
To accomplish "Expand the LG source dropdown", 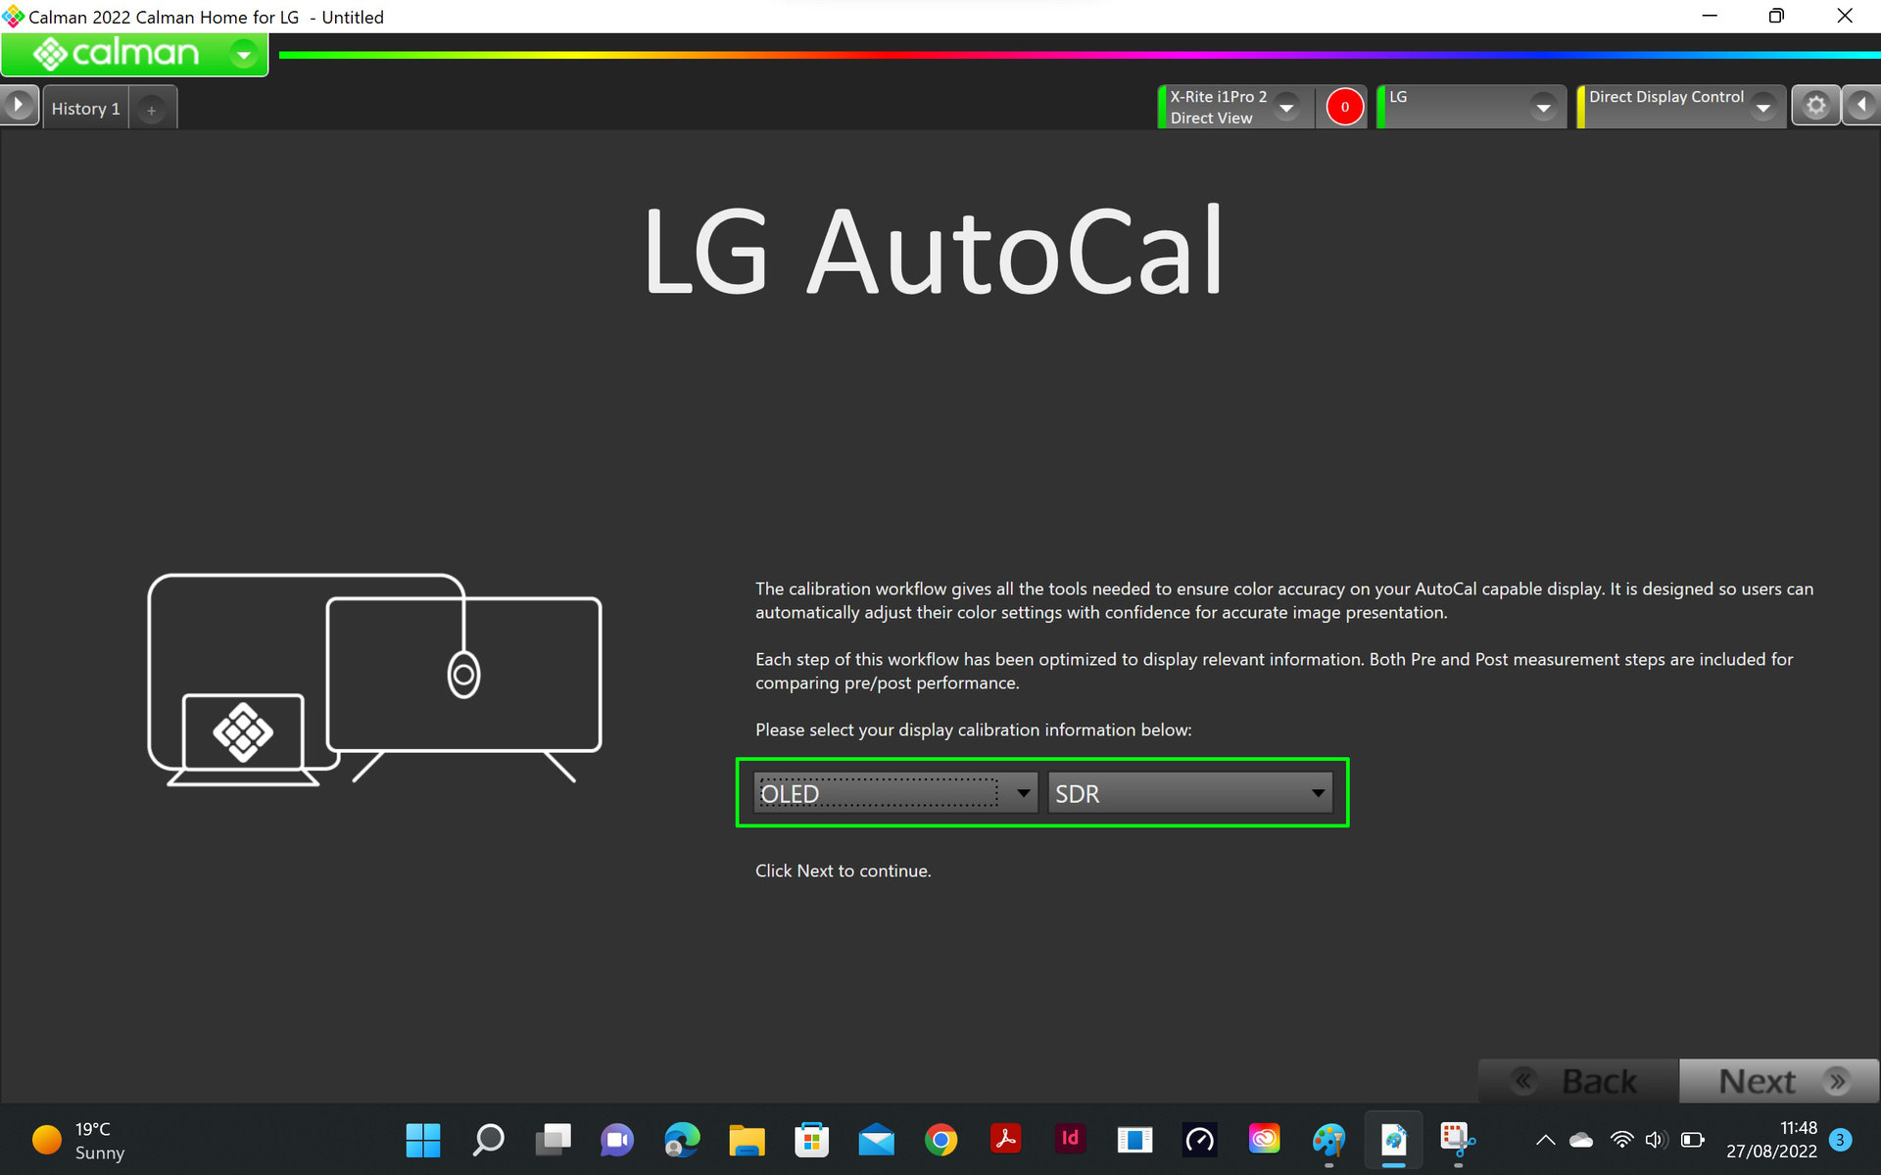I will (x=1543, y=107).
